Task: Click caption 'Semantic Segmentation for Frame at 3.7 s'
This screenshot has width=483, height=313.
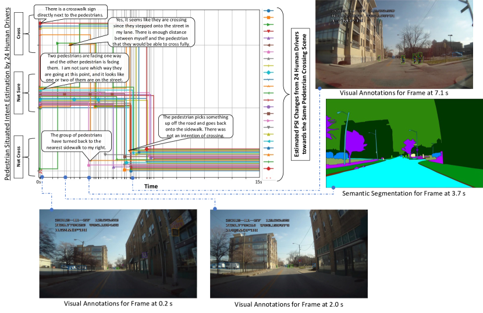Action: point(404,193)
